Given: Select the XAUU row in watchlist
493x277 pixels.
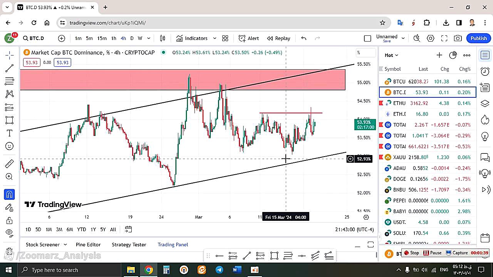Looking at the screenshot, I should pyautogui.click(x=428, y=157).
